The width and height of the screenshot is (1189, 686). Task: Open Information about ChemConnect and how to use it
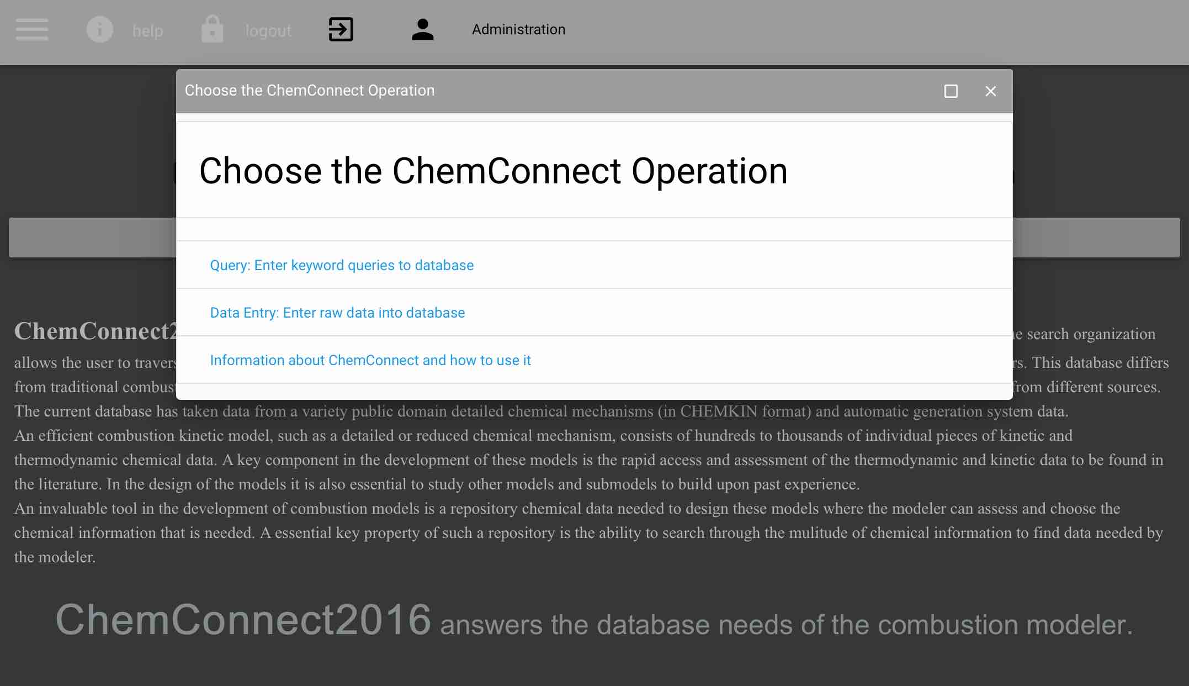(x=370, y=360)
